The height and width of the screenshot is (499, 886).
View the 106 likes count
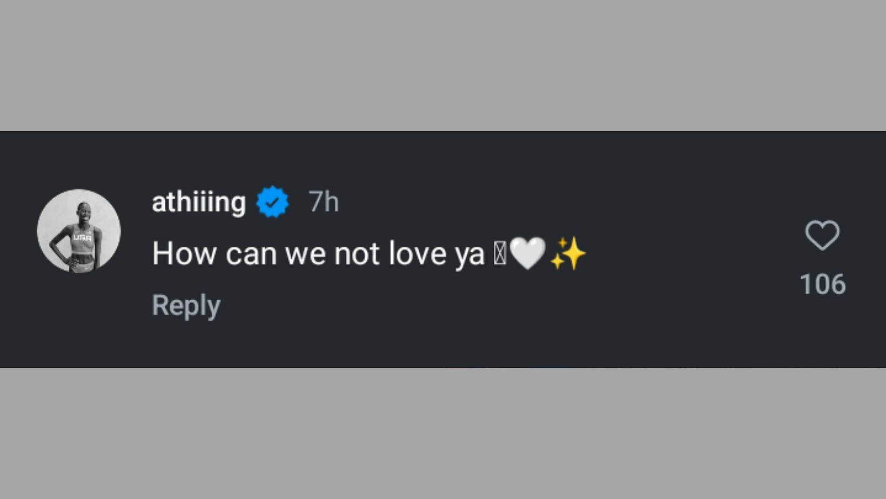point(822,284)
